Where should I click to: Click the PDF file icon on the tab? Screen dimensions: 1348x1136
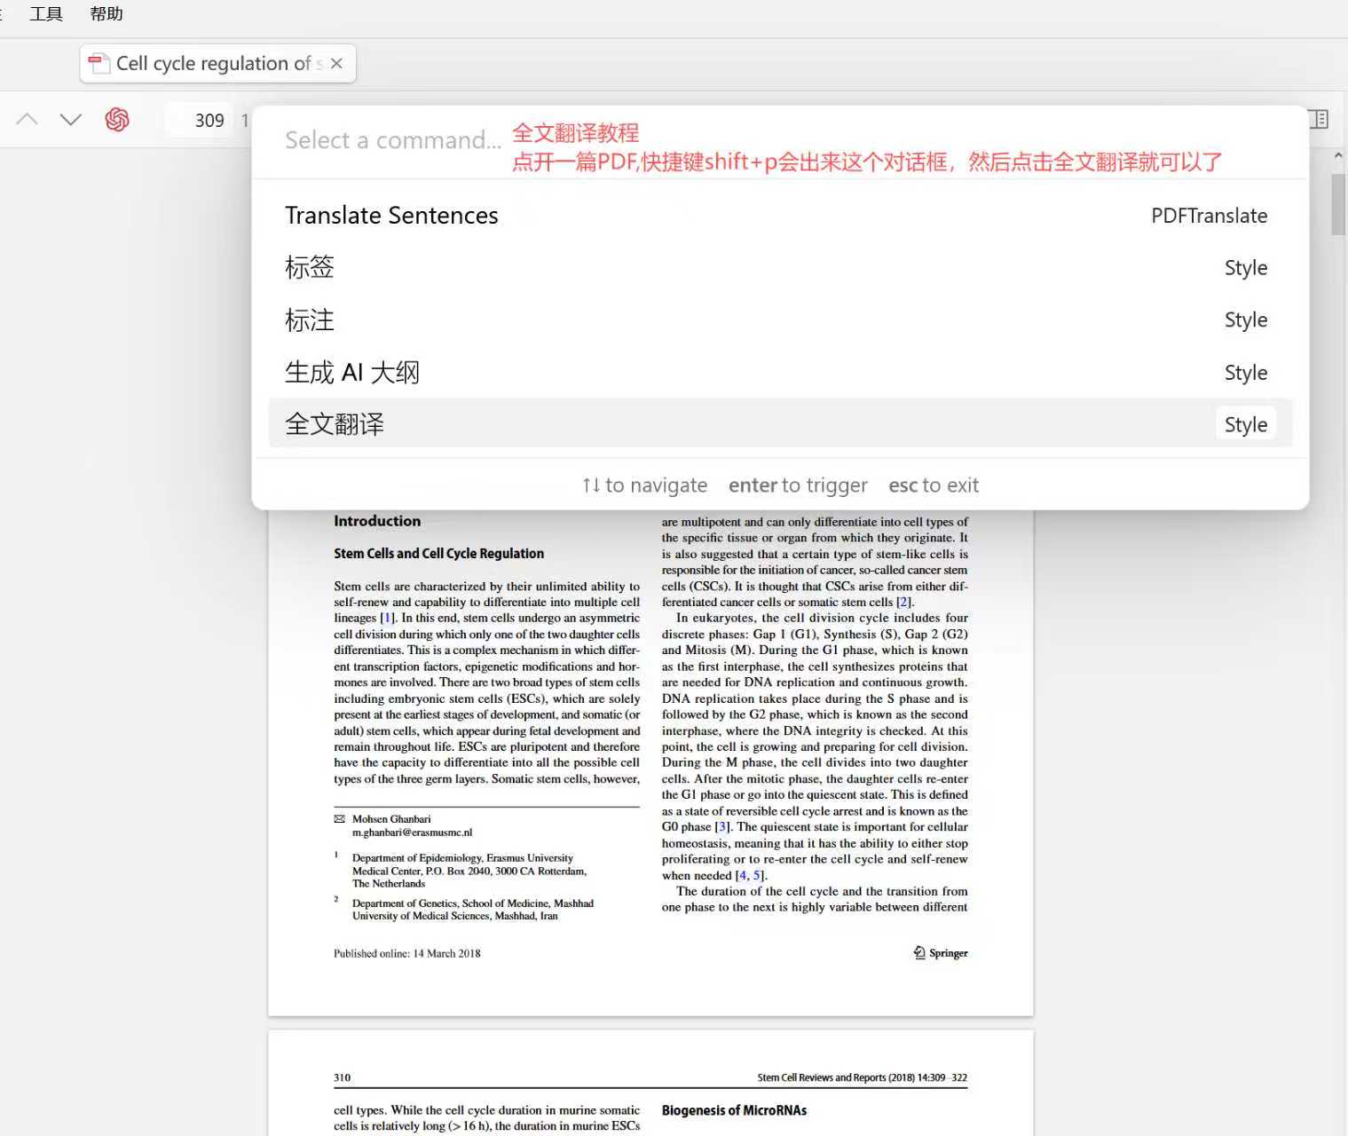tap(99, 64)
